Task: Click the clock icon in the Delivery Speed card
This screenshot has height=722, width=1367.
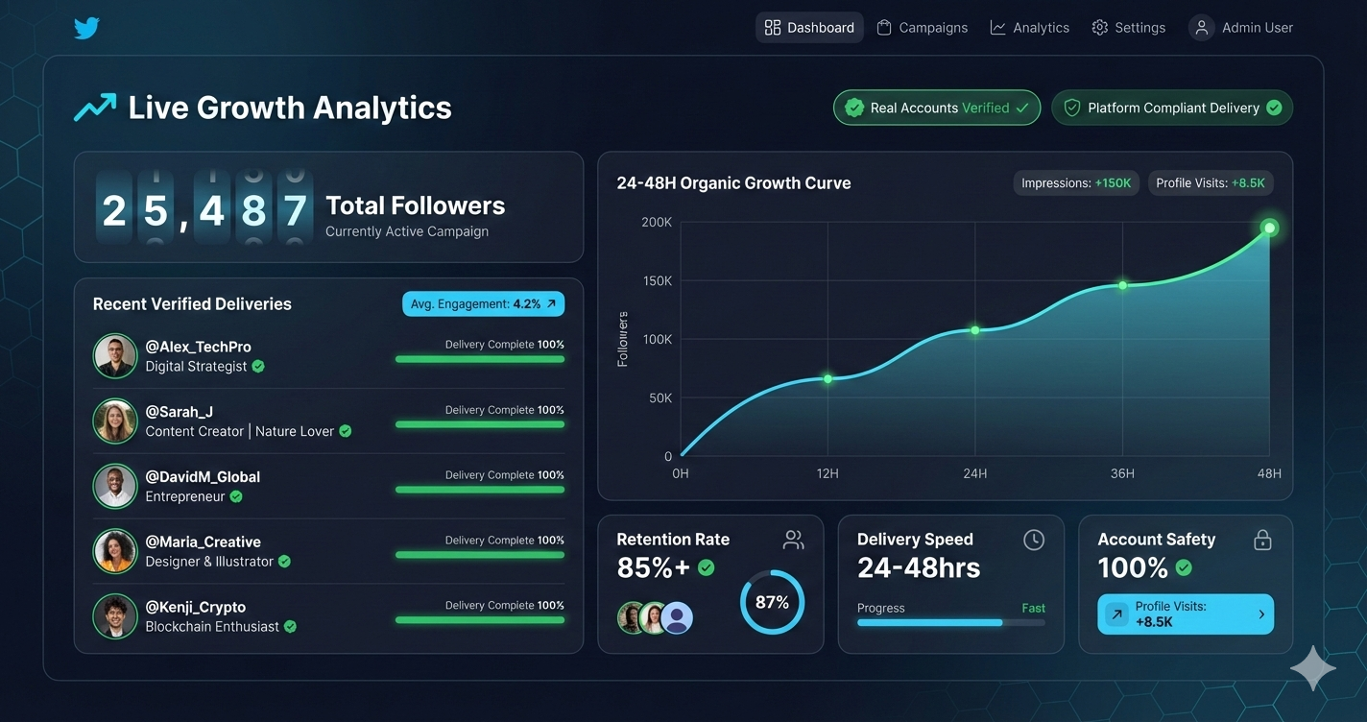Action: (1034, 540)
